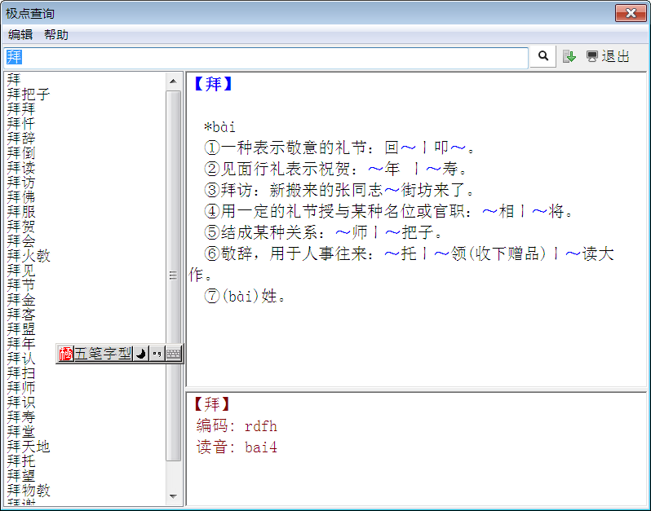Select 拜把子 in the word list
The width and height of the screenshot is (651, 511).
click(29, 94)
